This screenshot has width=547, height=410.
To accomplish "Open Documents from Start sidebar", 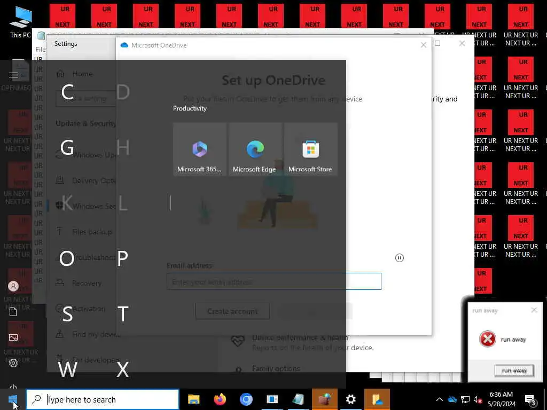I will (13, 312).
